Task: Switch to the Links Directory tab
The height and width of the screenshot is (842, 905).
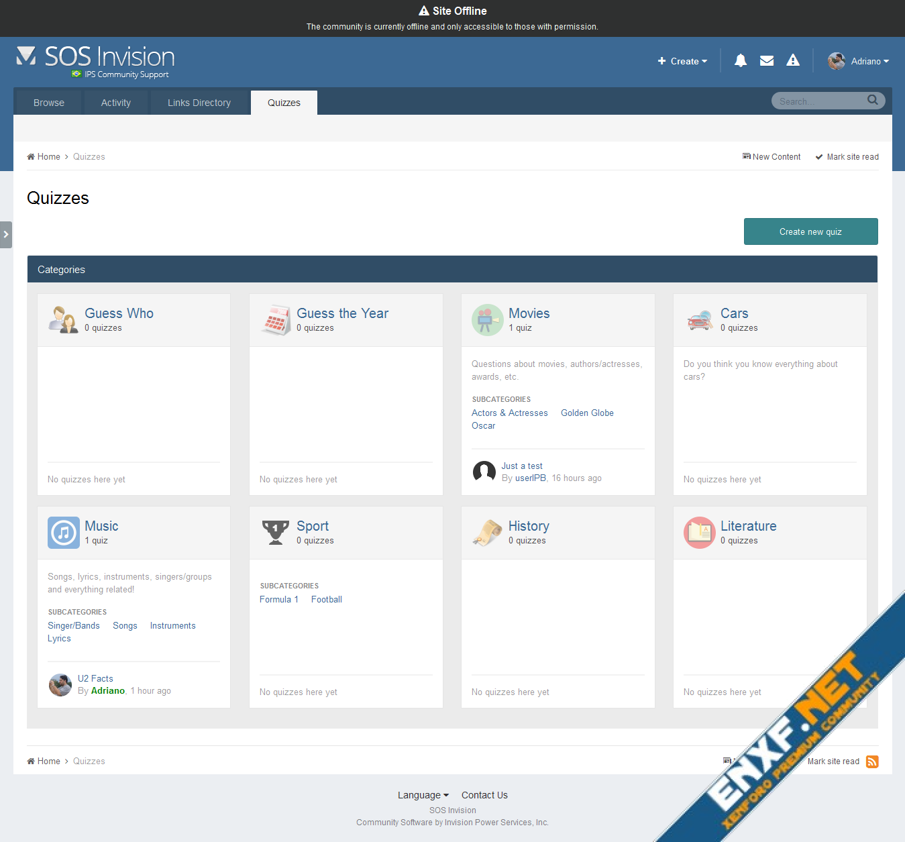Action: click(199, 103)
